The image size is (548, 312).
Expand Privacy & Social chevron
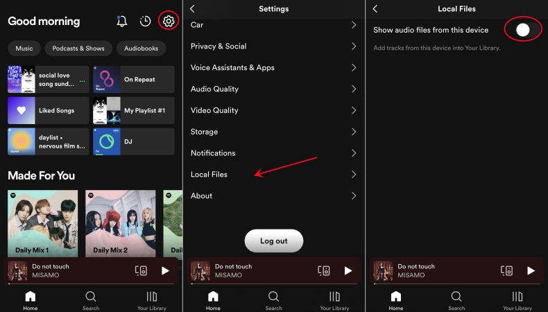[x=354, y=46]
